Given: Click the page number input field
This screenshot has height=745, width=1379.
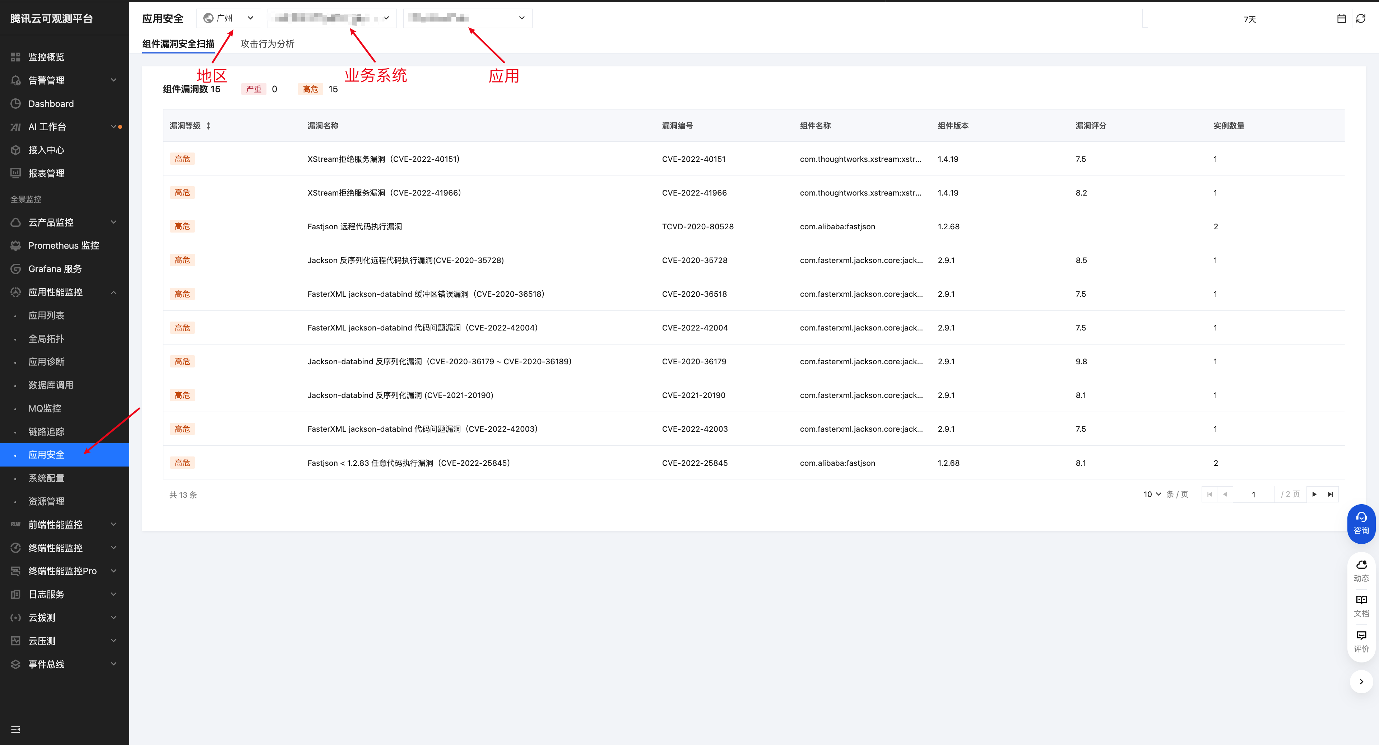Looking at the screenshot, I should pyautogui.click(x=1253, y=494).
